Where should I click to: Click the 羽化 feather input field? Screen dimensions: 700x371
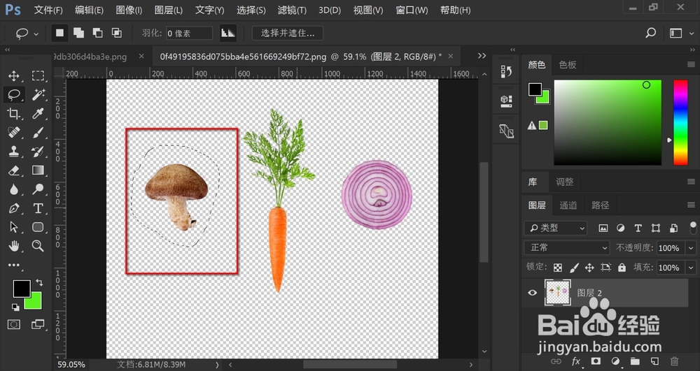click(x=189, y=34)
